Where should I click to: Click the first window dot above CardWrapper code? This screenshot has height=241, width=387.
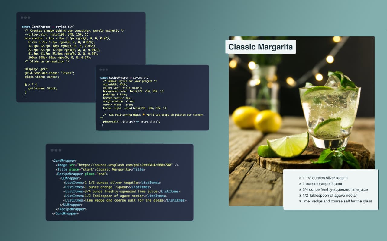click(x=22, y=17)
